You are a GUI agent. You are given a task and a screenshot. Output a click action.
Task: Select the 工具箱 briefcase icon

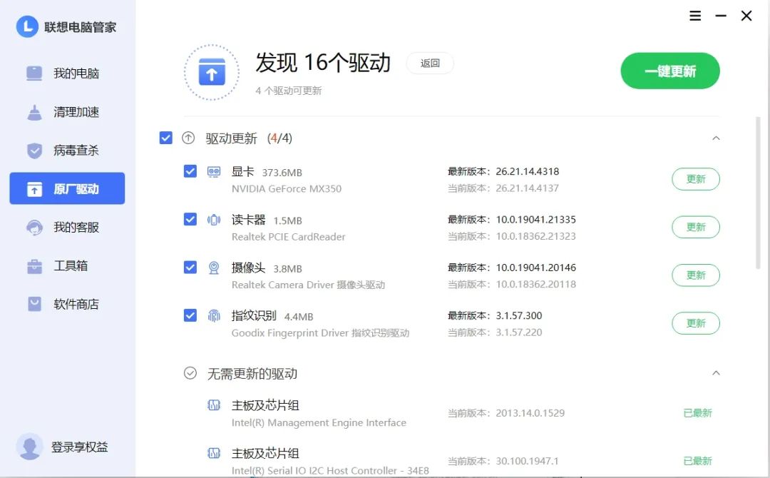coord(34,266)
